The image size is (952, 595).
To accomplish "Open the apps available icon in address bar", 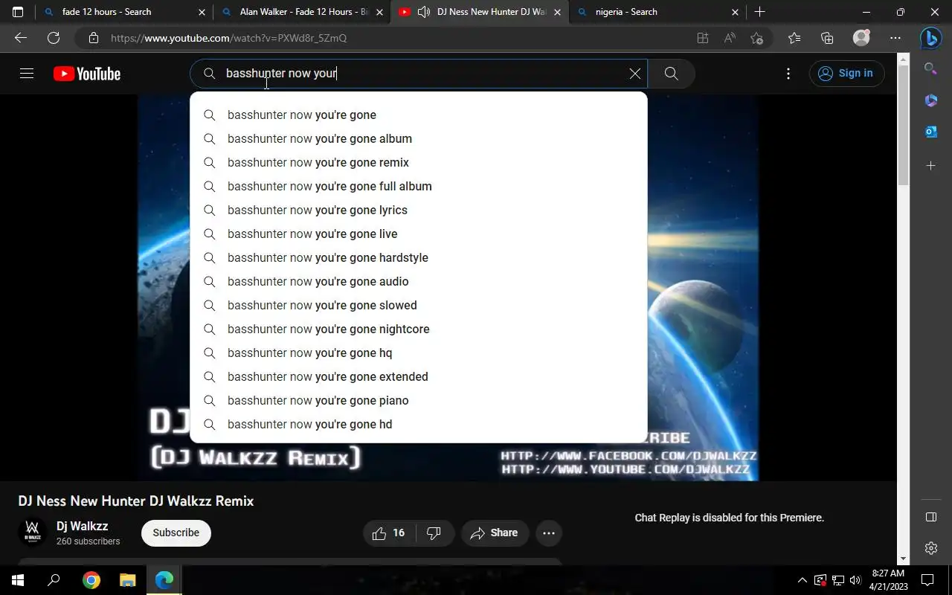I will pos(703,38).
